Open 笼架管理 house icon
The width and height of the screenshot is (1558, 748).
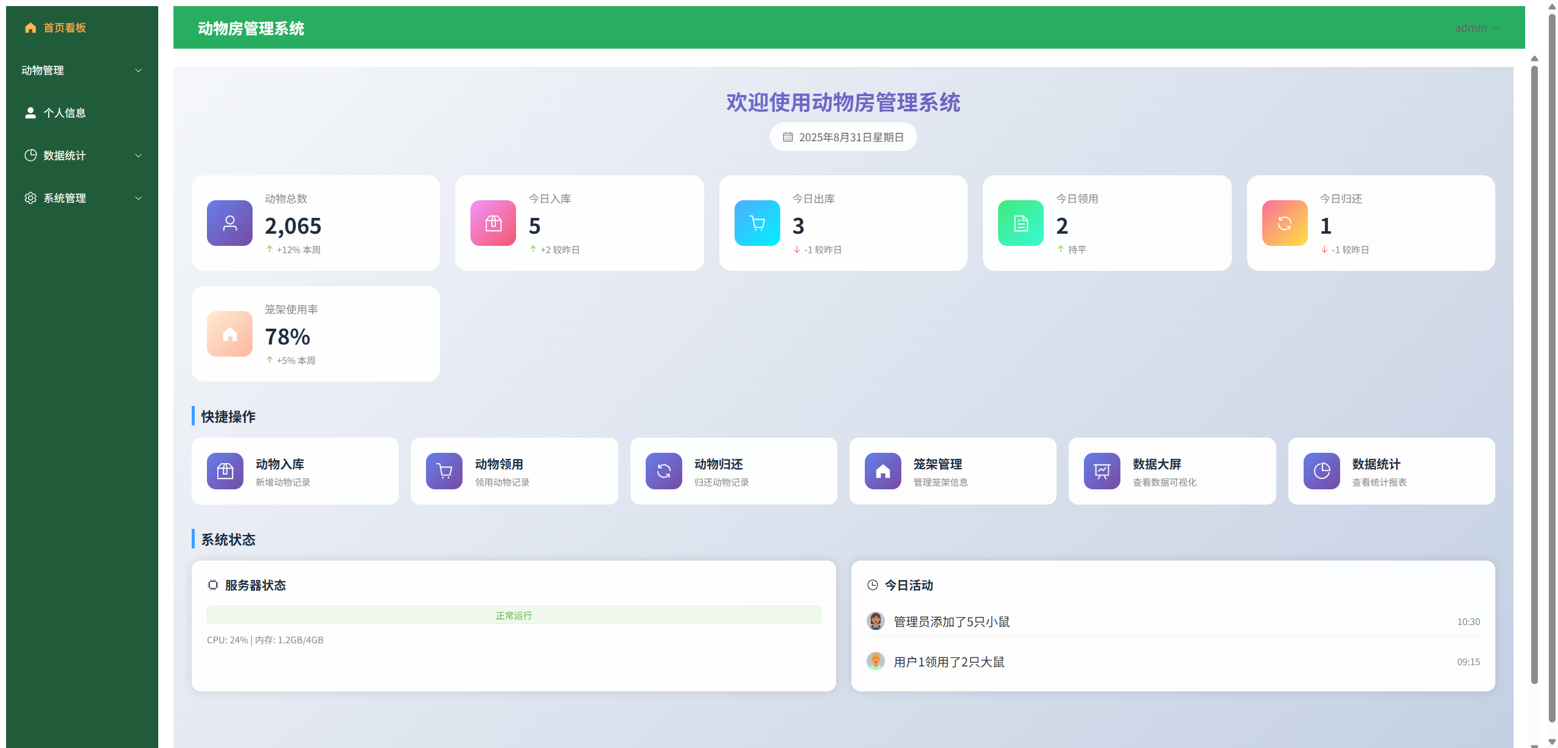[882, 470]
